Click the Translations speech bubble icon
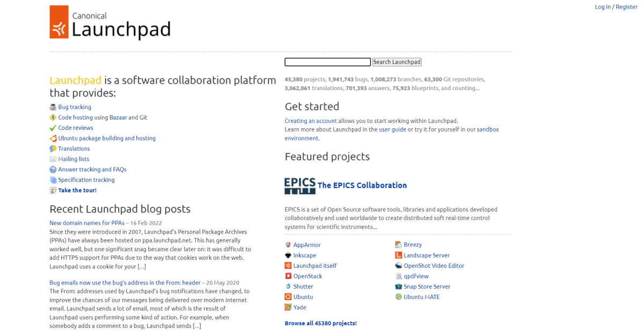644x336 pixels. tap(53, 149)
